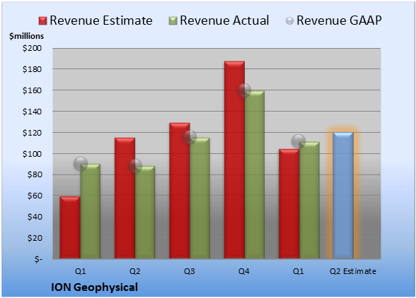Select the green Q2 Revenue Actual bar
The image size is (416, 298).
coord(145,212)
